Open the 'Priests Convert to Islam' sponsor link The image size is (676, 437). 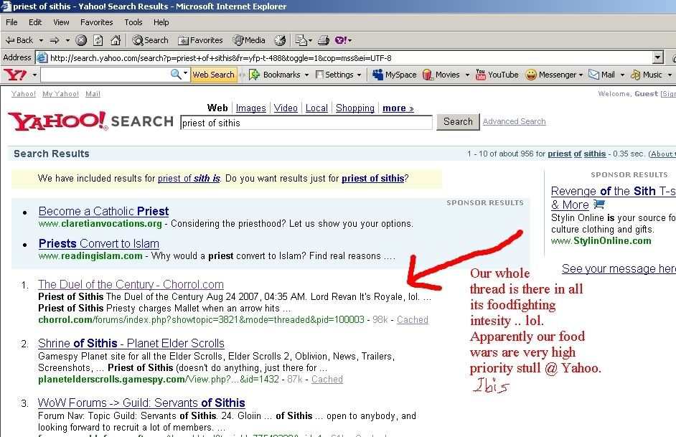[x=99, y=243]
